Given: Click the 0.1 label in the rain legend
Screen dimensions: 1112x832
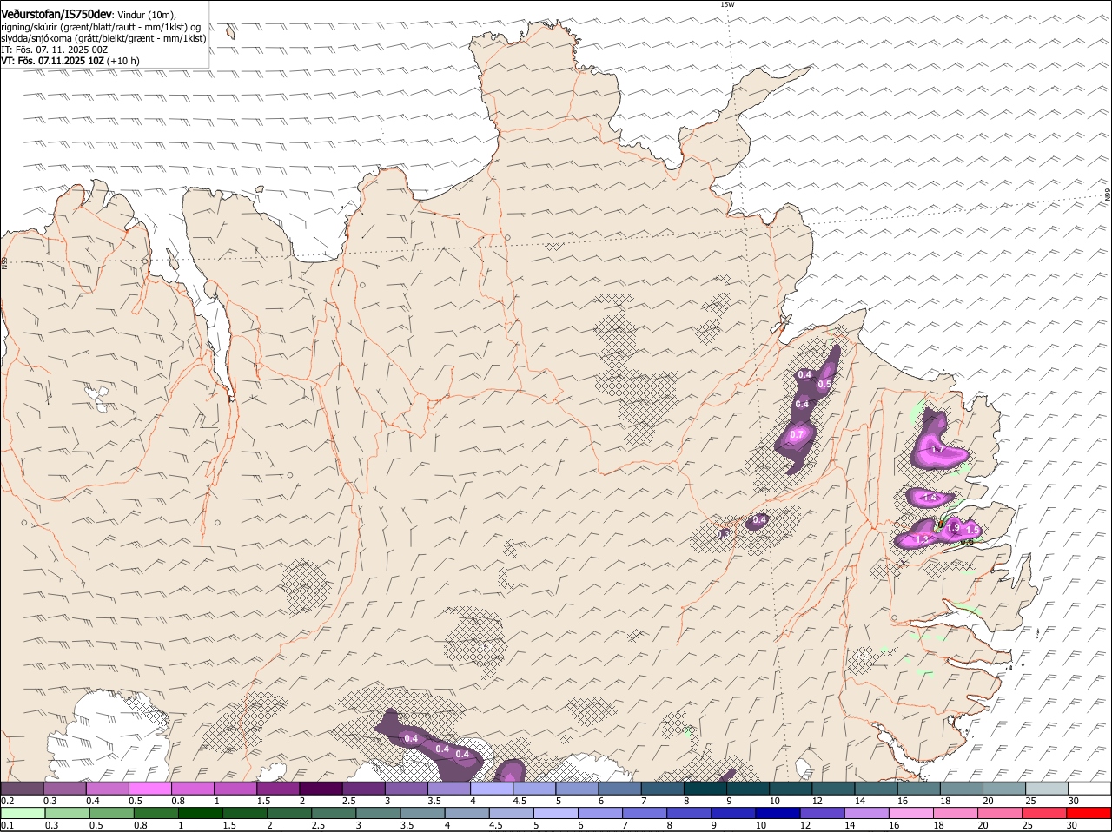Looking at the screenshot, I should pyautogui.click(x=6, y=825).
